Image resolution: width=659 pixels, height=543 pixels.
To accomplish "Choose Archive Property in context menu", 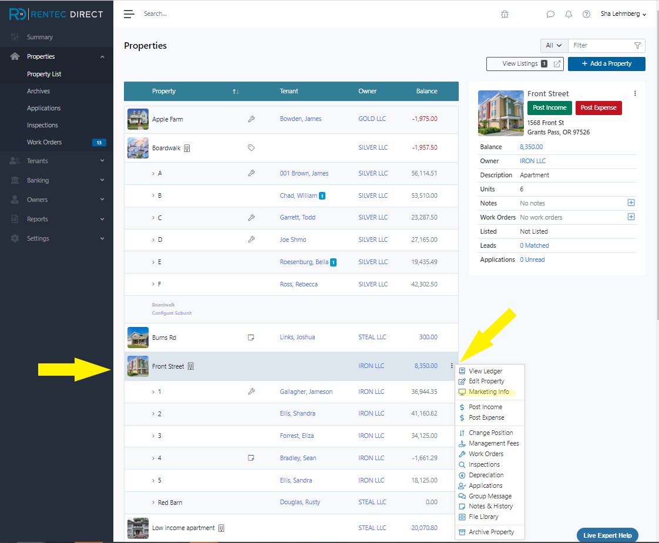I will click(491, 532).
